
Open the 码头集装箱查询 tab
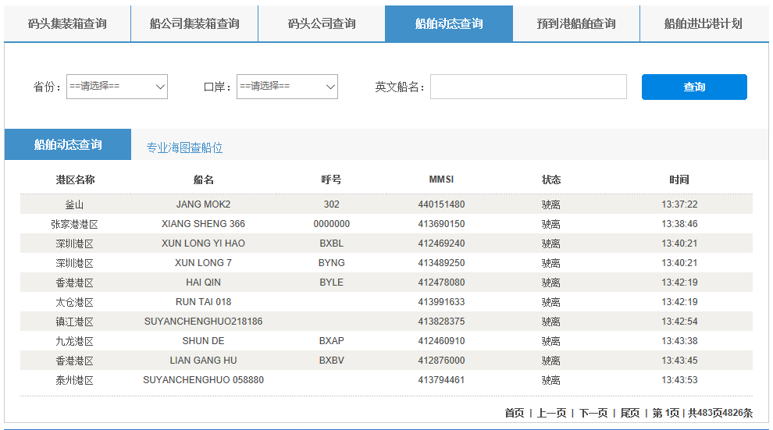click(x=67, y=23)
